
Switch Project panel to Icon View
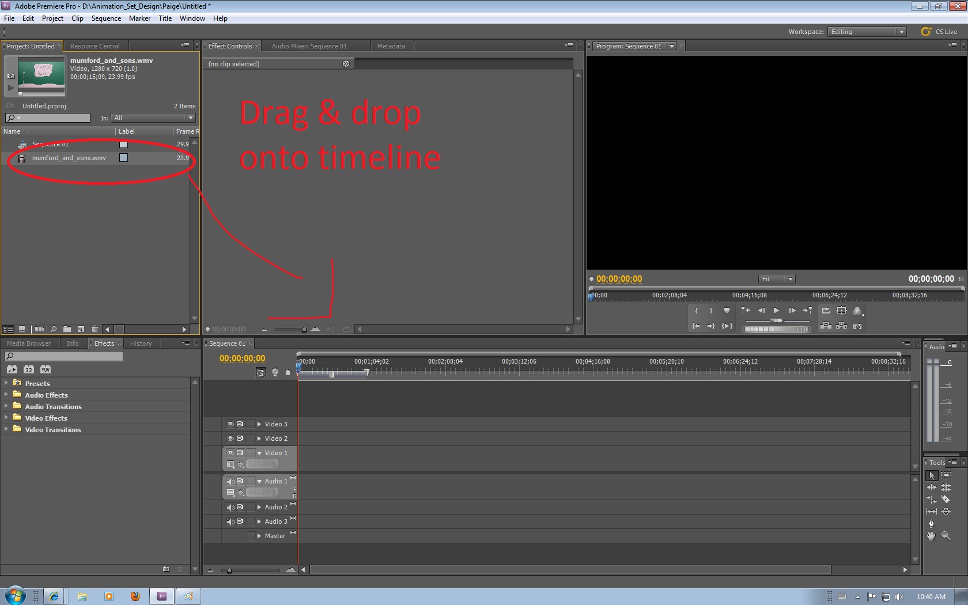[22, 329]
